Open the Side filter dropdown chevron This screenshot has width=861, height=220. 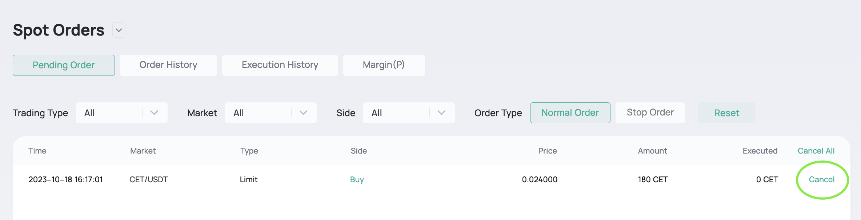click(441, 113)
